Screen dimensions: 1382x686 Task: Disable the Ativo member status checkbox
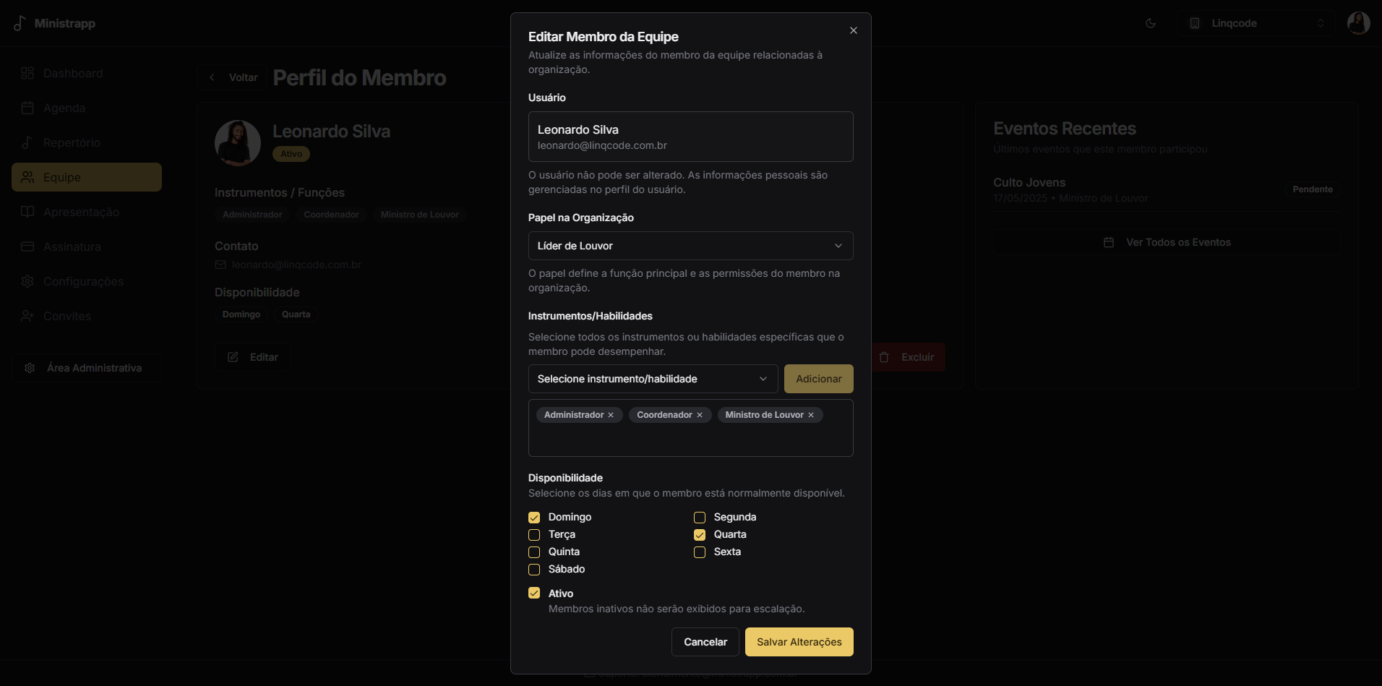[x=534, y=592]
